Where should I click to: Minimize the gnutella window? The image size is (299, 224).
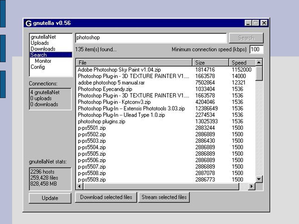pyautogui.click(x=248, y=23)
